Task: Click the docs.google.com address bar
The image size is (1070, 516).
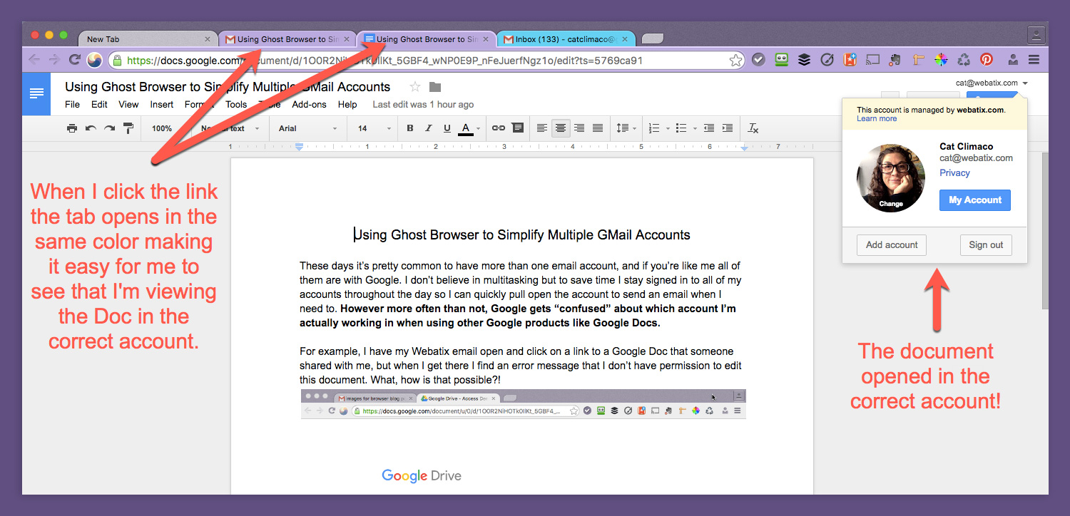Action: point(426,61)
